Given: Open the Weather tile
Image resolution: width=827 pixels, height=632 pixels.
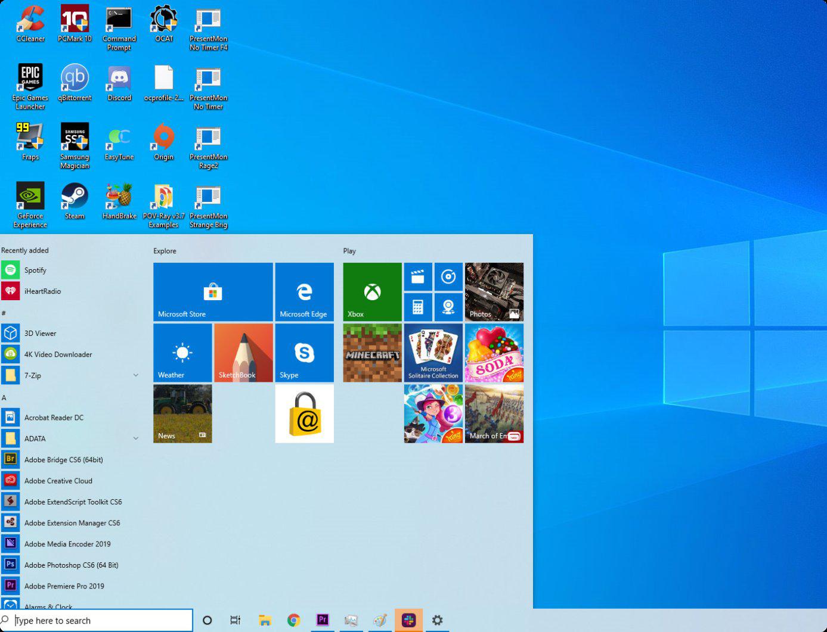Looking at the screenshot, I should point(182,352).
